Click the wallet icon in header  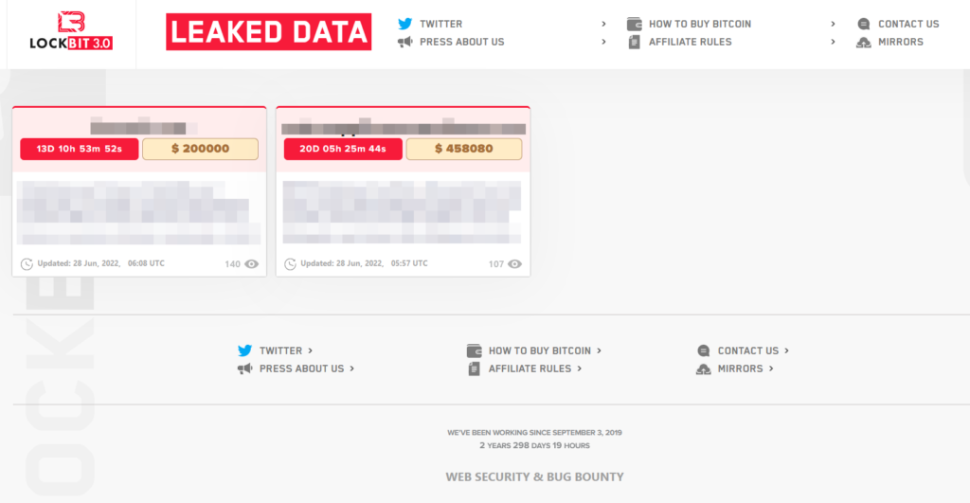click(x=635, y=24)
